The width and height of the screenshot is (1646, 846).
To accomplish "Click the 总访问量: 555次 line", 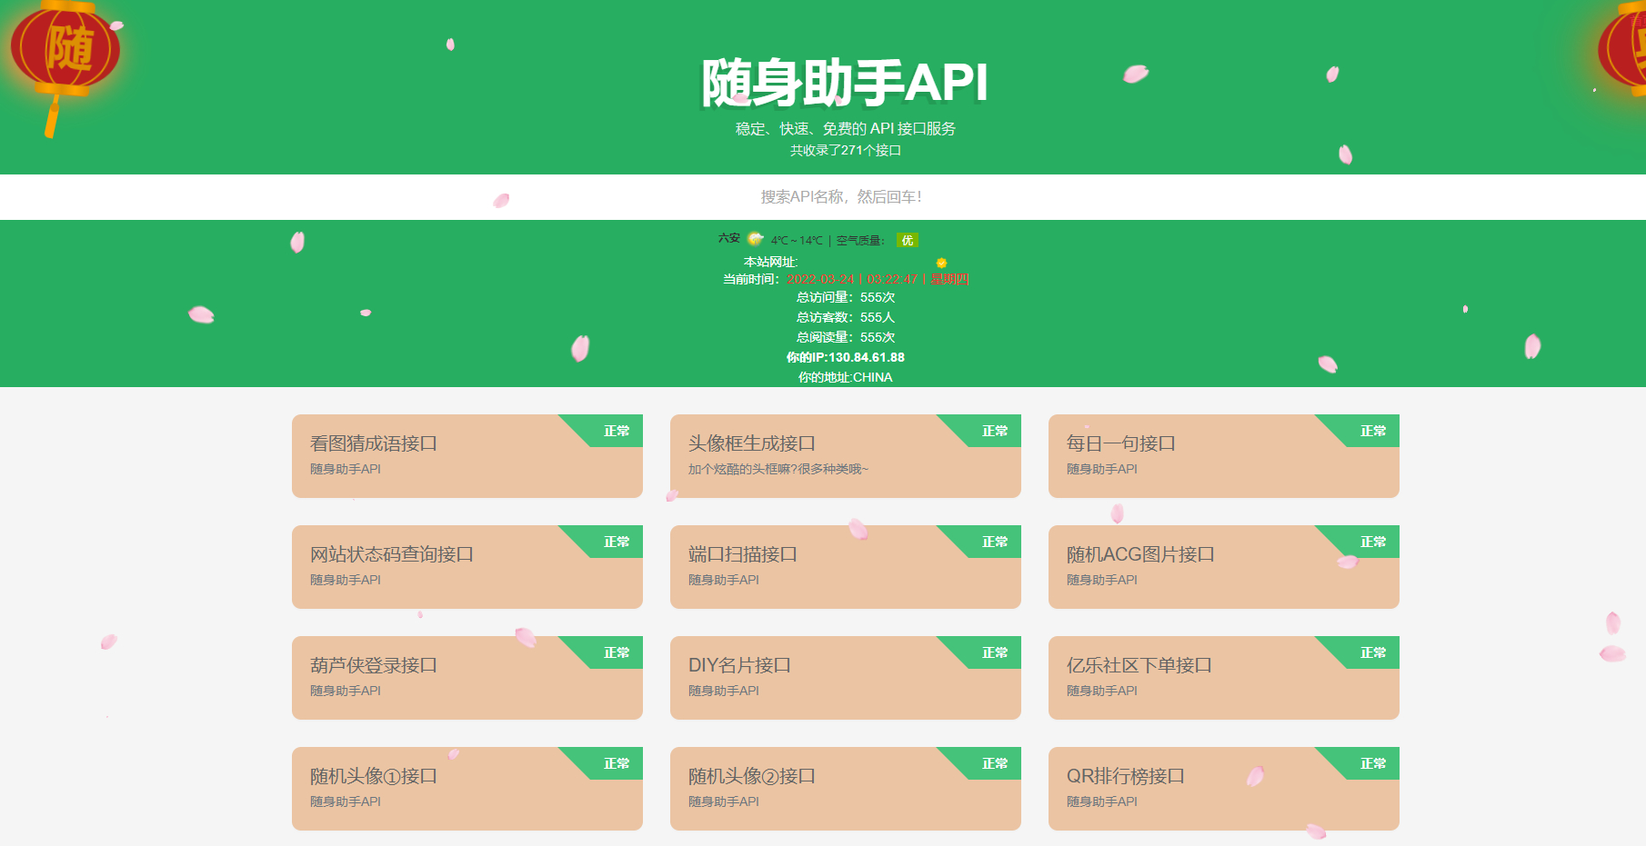I will point(846,297).
